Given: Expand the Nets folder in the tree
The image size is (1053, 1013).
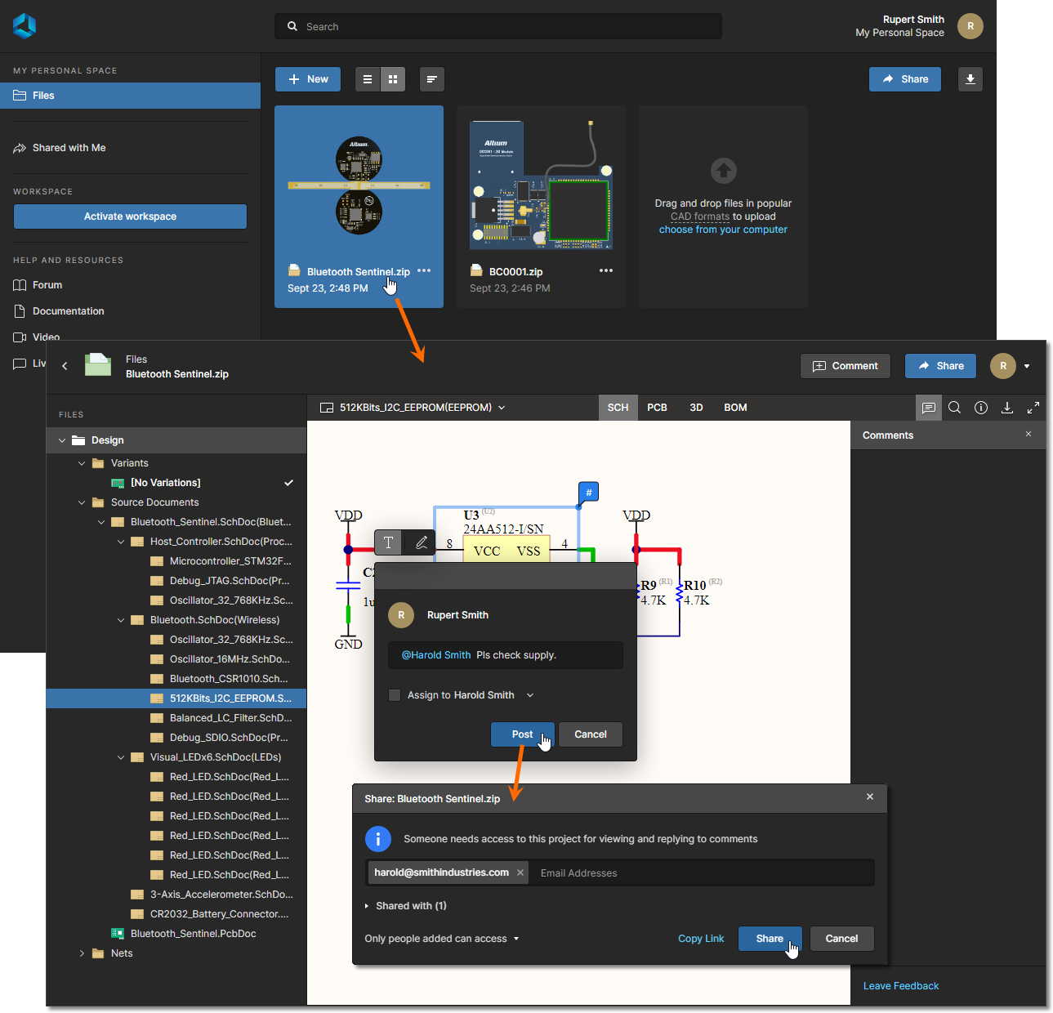Looking at the screenshot, I should [x=82, y=953].
